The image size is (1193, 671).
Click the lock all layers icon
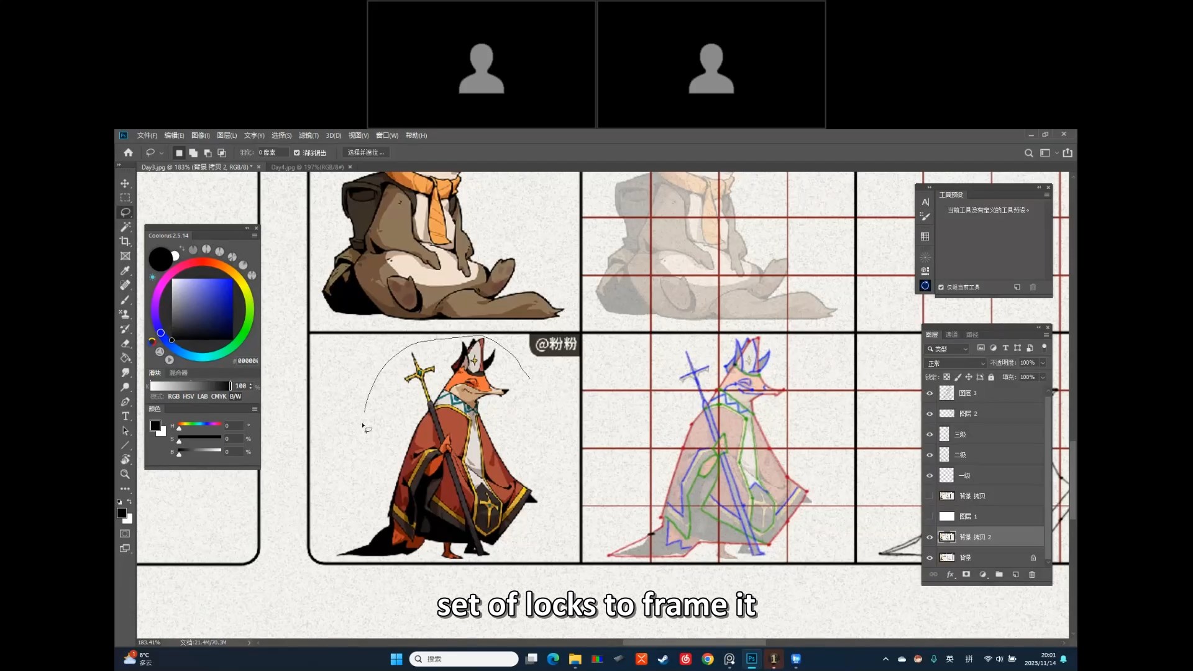tap(991, 377)
